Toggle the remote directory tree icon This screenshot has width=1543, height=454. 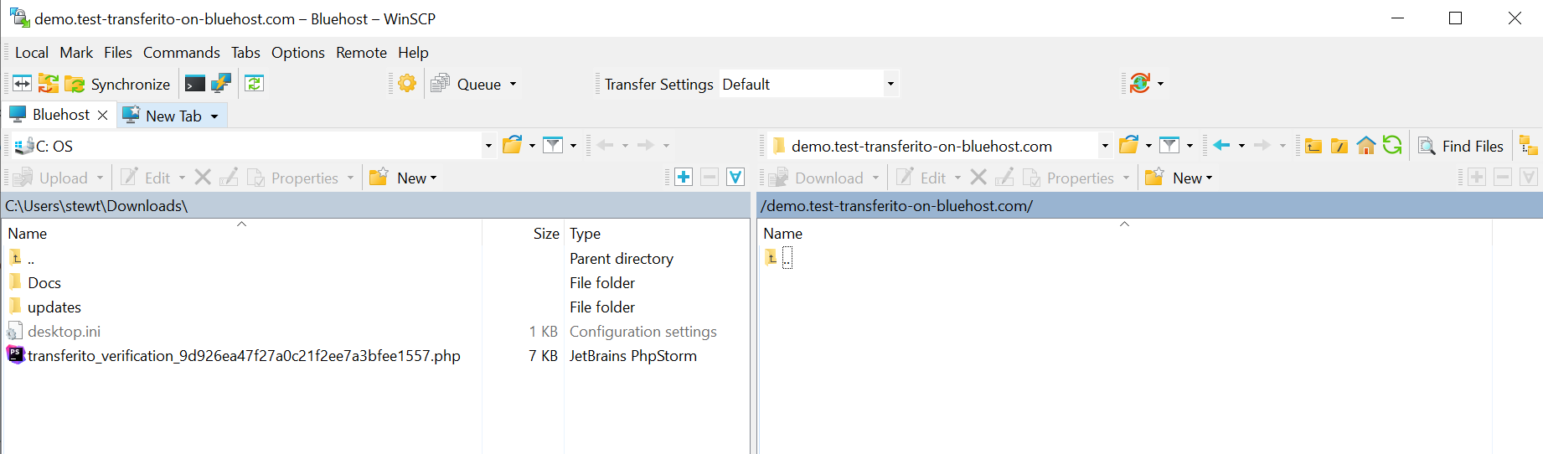(1528, 146)
